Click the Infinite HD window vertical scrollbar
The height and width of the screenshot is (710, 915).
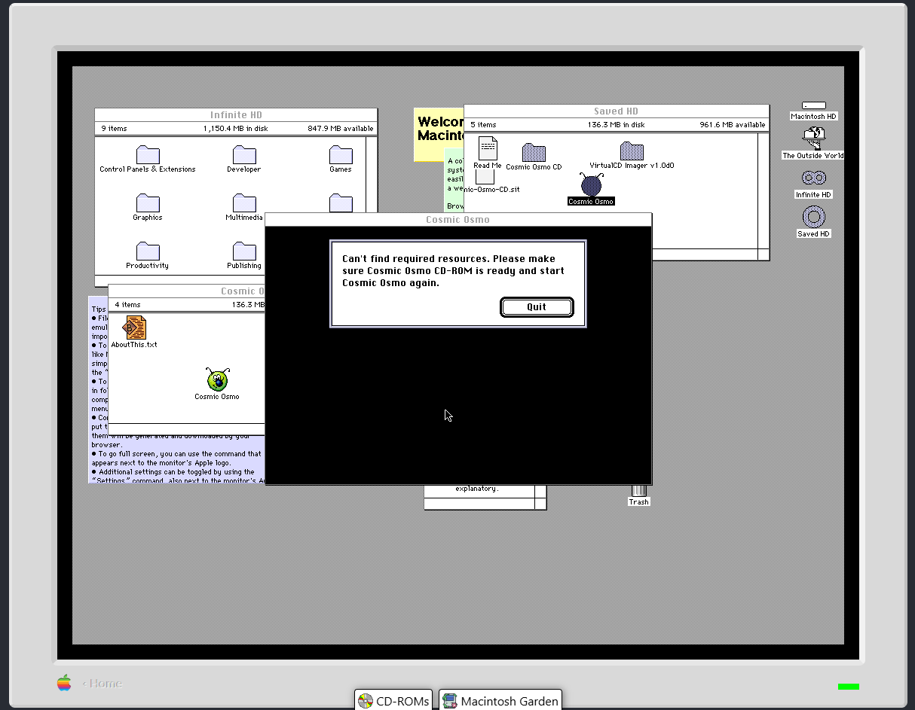click(x=371, y=175)
